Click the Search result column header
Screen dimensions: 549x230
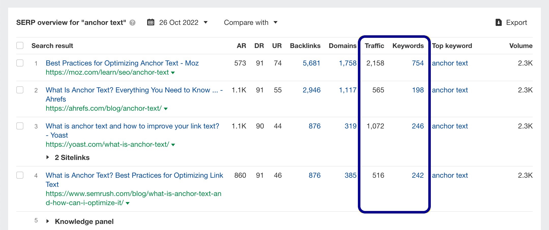click(52, 46)
